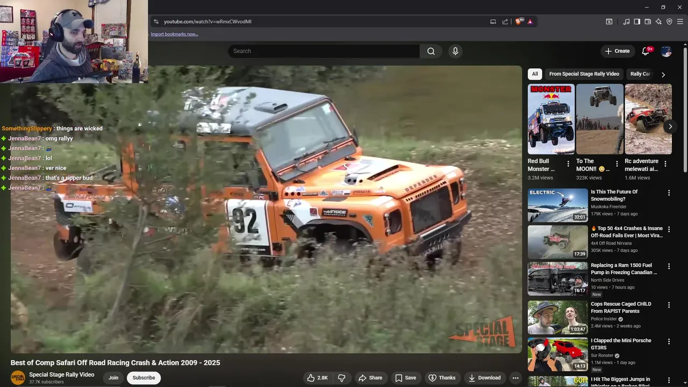
Task: Show more filter chips arrow
Action: [x=663, y=75]
